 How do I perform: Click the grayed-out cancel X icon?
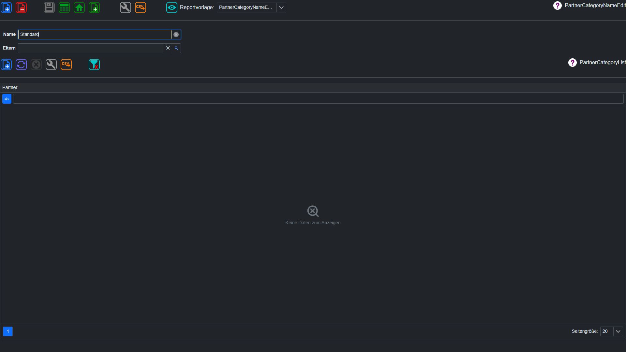[36, 65]
